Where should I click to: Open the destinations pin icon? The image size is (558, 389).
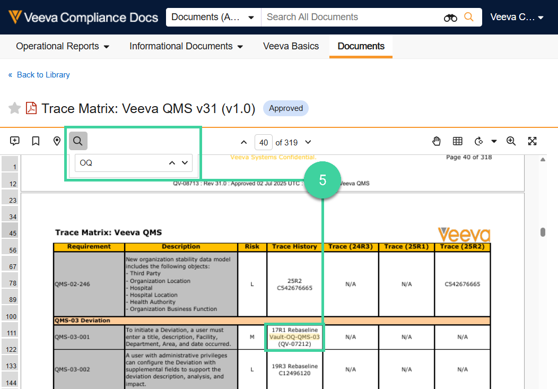pyautogui.click(x=57, y=141)
